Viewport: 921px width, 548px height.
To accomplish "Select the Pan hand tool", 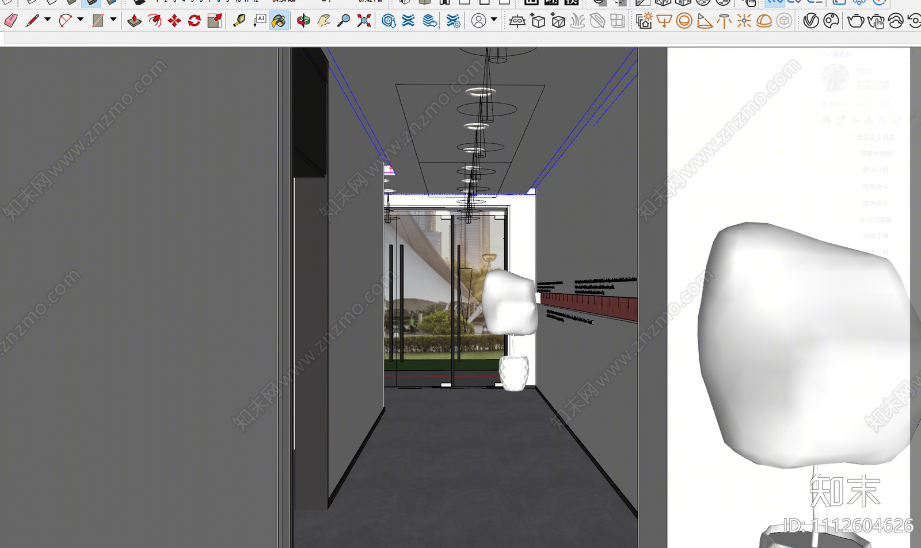I will [324, 21].
